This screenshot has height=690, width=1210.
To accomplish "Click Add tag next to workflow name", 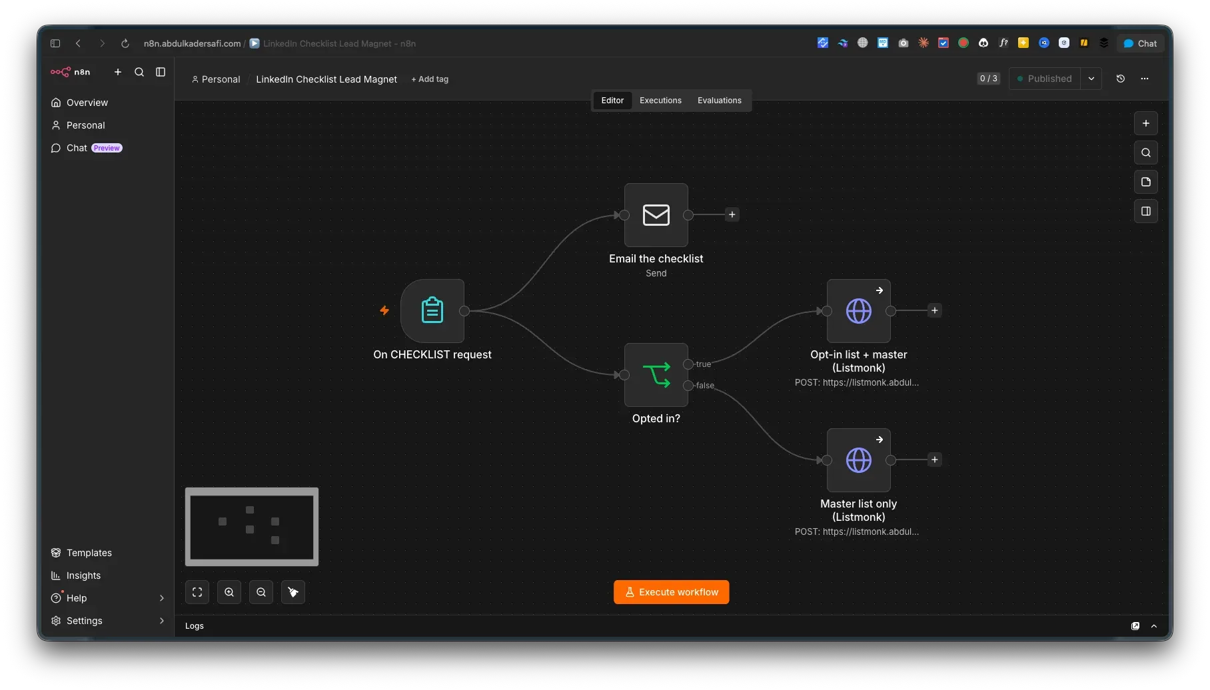I will point(430,79).
